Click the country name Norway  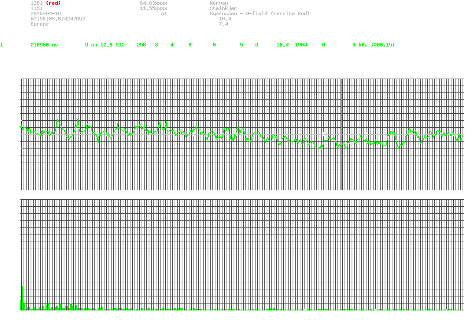pyautogui.click(x=219, y=3)
